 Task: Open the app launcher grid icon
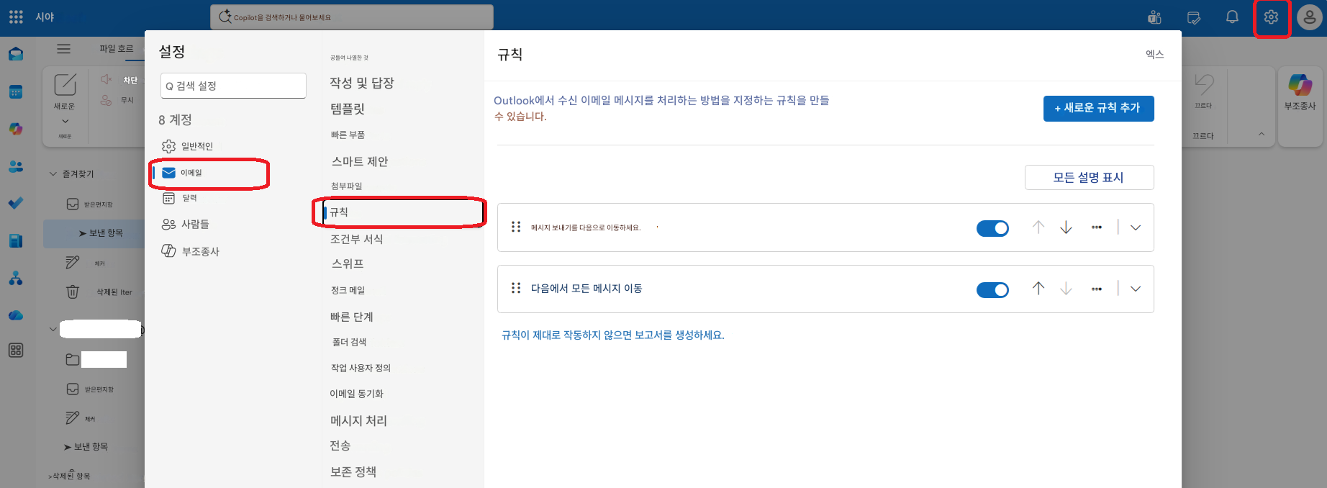click(16, 17)
